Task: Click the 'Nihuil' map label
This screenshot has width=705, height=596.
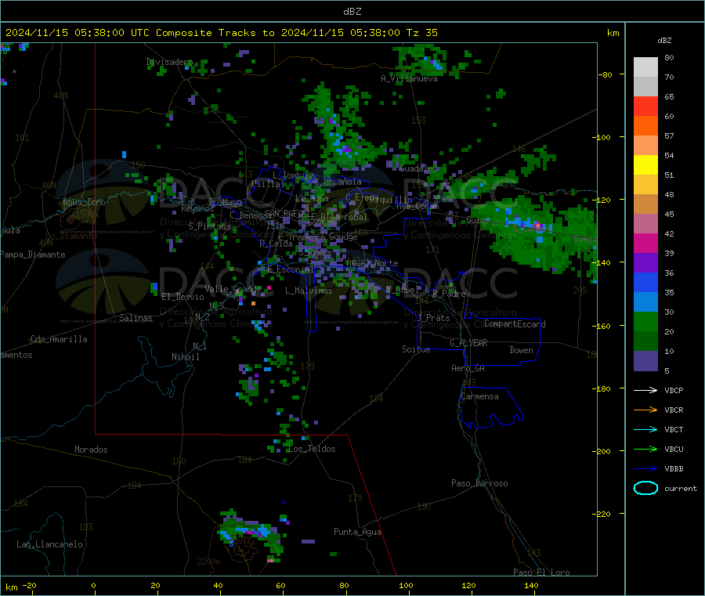Action: [186, 357]
